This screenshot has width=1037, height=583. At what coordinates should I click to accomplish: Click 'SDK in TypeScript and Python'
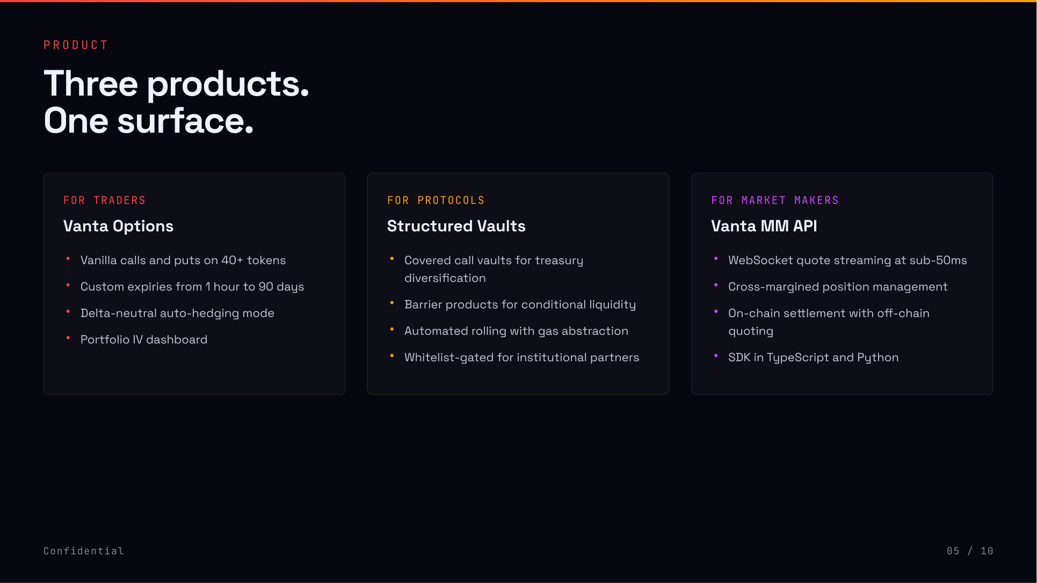pos(813,358)
